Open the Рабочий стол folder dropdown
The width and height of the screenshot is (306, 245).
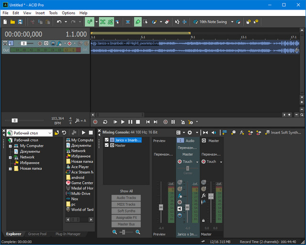pyautogui.click(x=50, y=133)
